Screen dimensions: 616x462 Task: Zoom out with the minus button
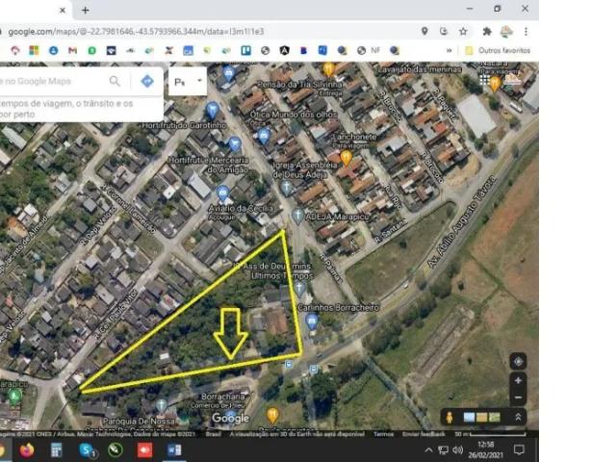pyautogui.click(x=518, y=398)
